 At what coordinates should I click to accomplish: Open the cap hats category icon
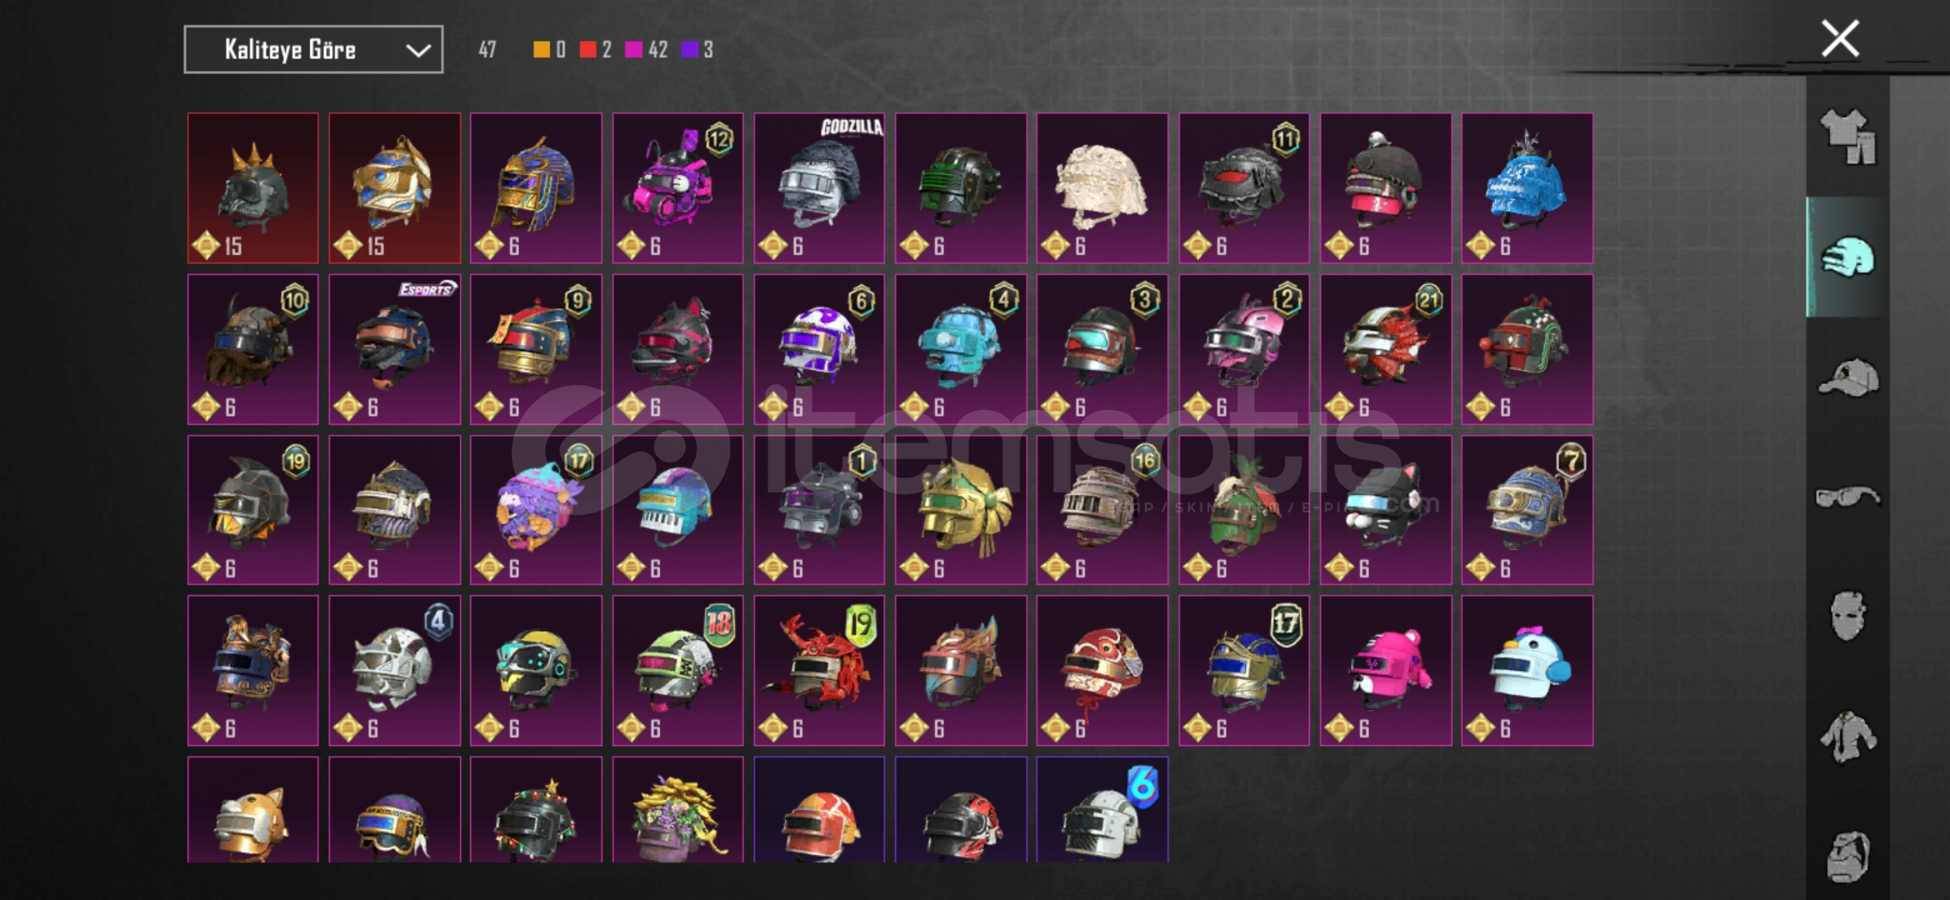1847,377
